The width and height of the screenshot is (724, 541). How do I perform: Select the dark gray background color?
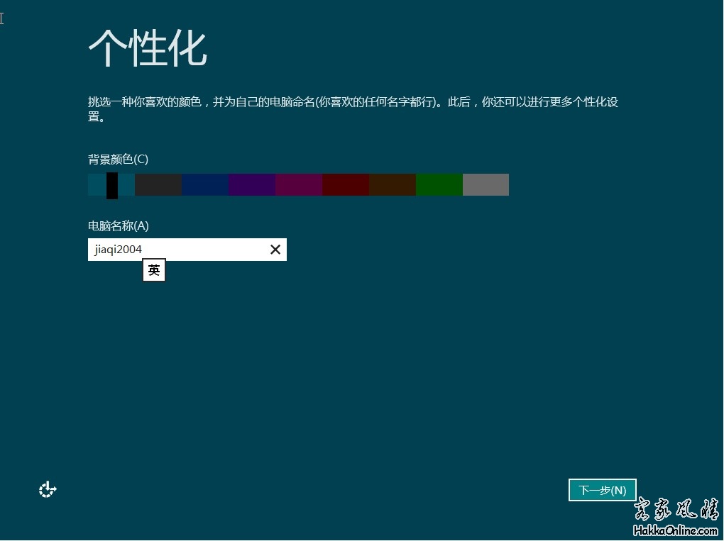[158, 184]
